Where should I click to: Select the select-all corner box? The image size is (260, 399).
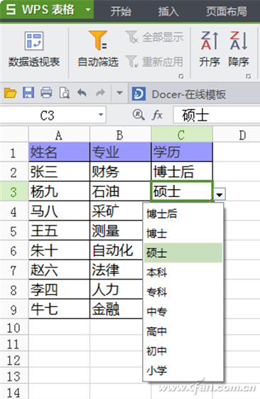[x=14, y=134]
